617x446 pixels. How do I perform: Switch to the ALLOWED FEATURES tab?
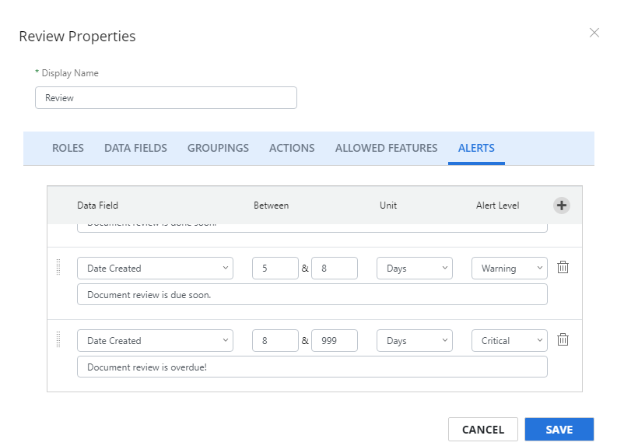[386, 148]
